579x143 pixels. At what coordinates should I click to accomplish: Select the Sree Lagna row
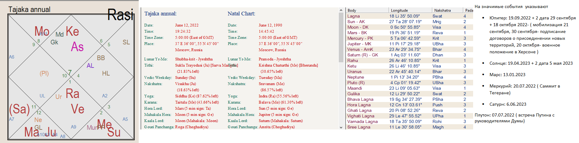409,127
